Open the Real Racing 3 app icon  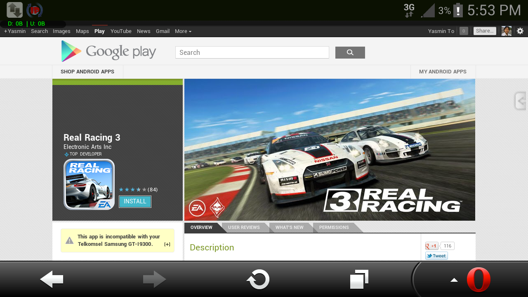tap(89, 184)
